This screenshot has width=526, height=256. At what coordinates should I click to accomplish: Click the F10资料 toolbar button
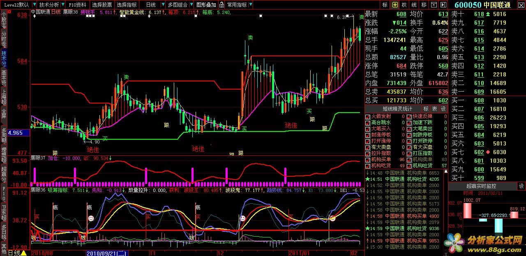[x=78, y=5]
